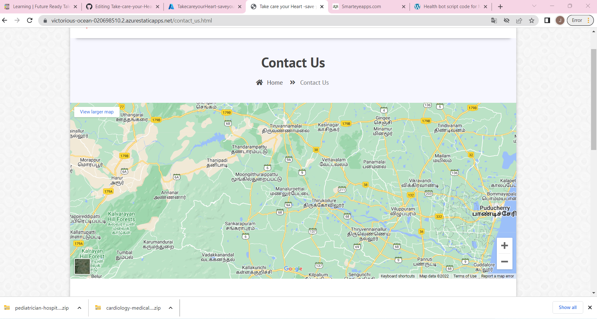Viewport: 597px width, 319px height.
Task: Switch to the Health bot script code tab
Action: point(450,7)
